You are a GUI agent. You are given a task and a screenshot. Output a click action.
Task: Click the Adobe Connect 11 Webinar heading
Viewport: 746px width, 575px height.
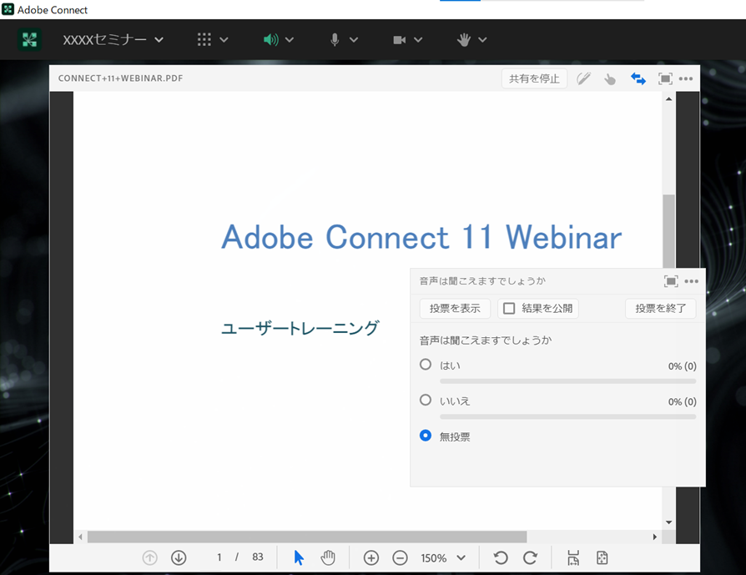421,237
